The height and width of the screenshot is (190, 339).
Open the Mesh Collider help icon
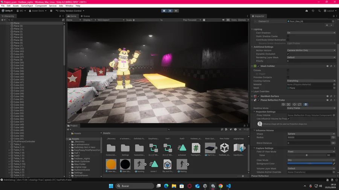pos(327,66)
